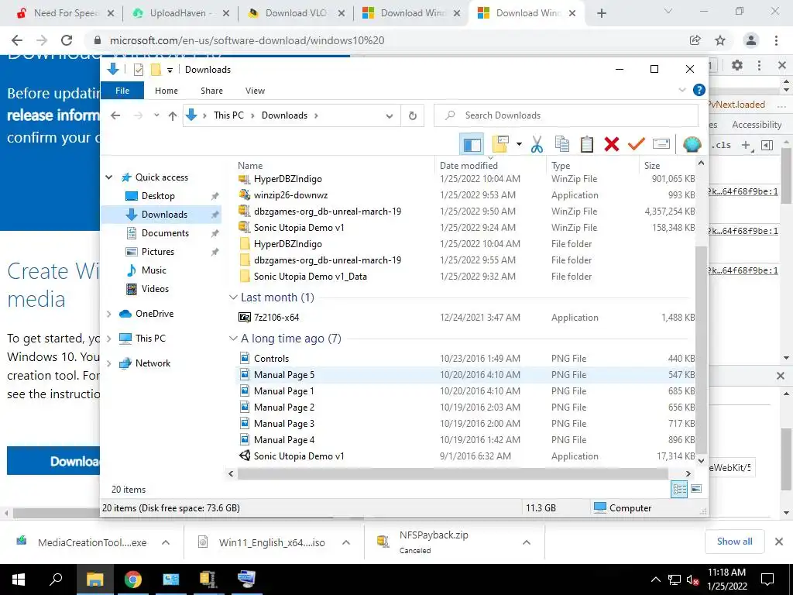Click the Properties quick access checkmark icon

point(139,70)
